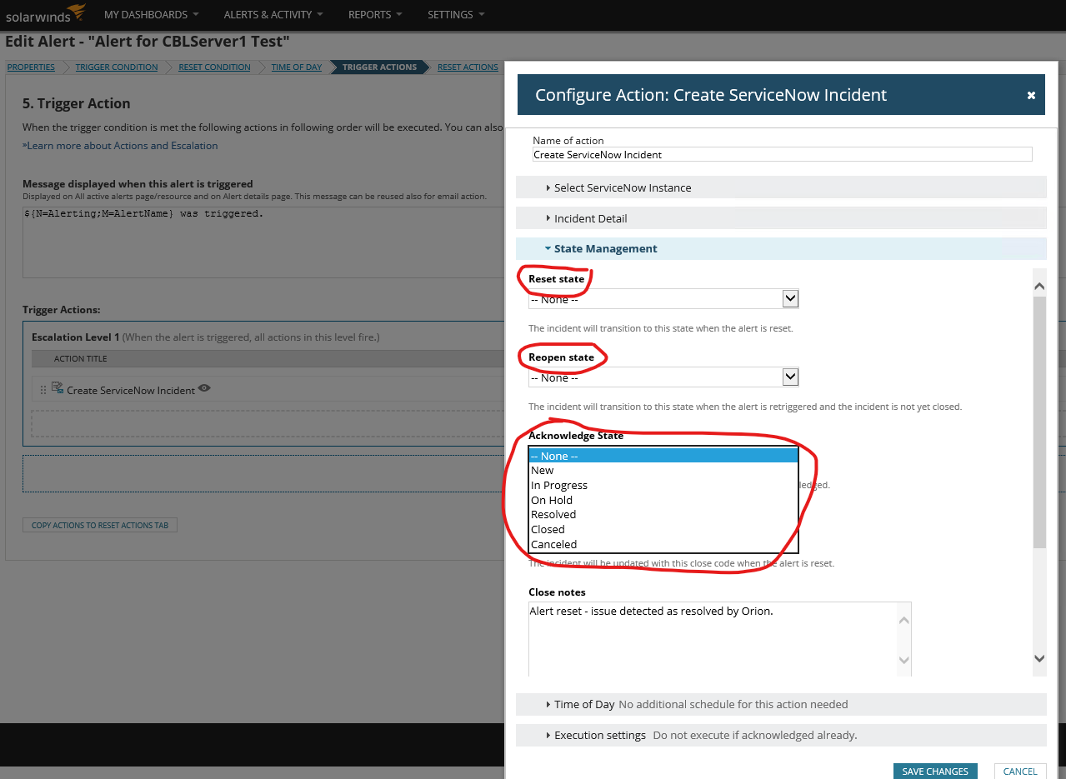This screenshot has height=779, width=1066.
Task: Click the Escalation Level 1 heading
Action: point(75,337)
